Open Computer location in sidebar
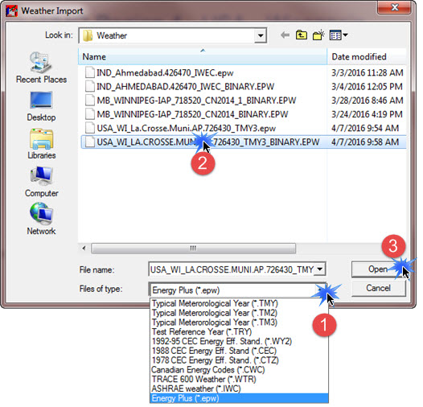This screenshot has width=423, height=407. point(41,182)
